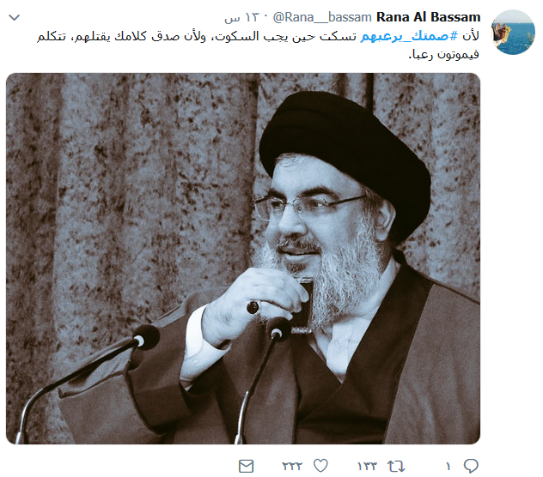Click the reply speech bubble icon
Screen dimensions: 543x477
[471, 466]
